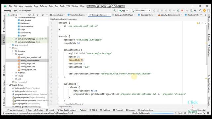This screenshot has width=212, height=119.
Task: Click the Make Project hammer icon
Action: click(115, 10)
